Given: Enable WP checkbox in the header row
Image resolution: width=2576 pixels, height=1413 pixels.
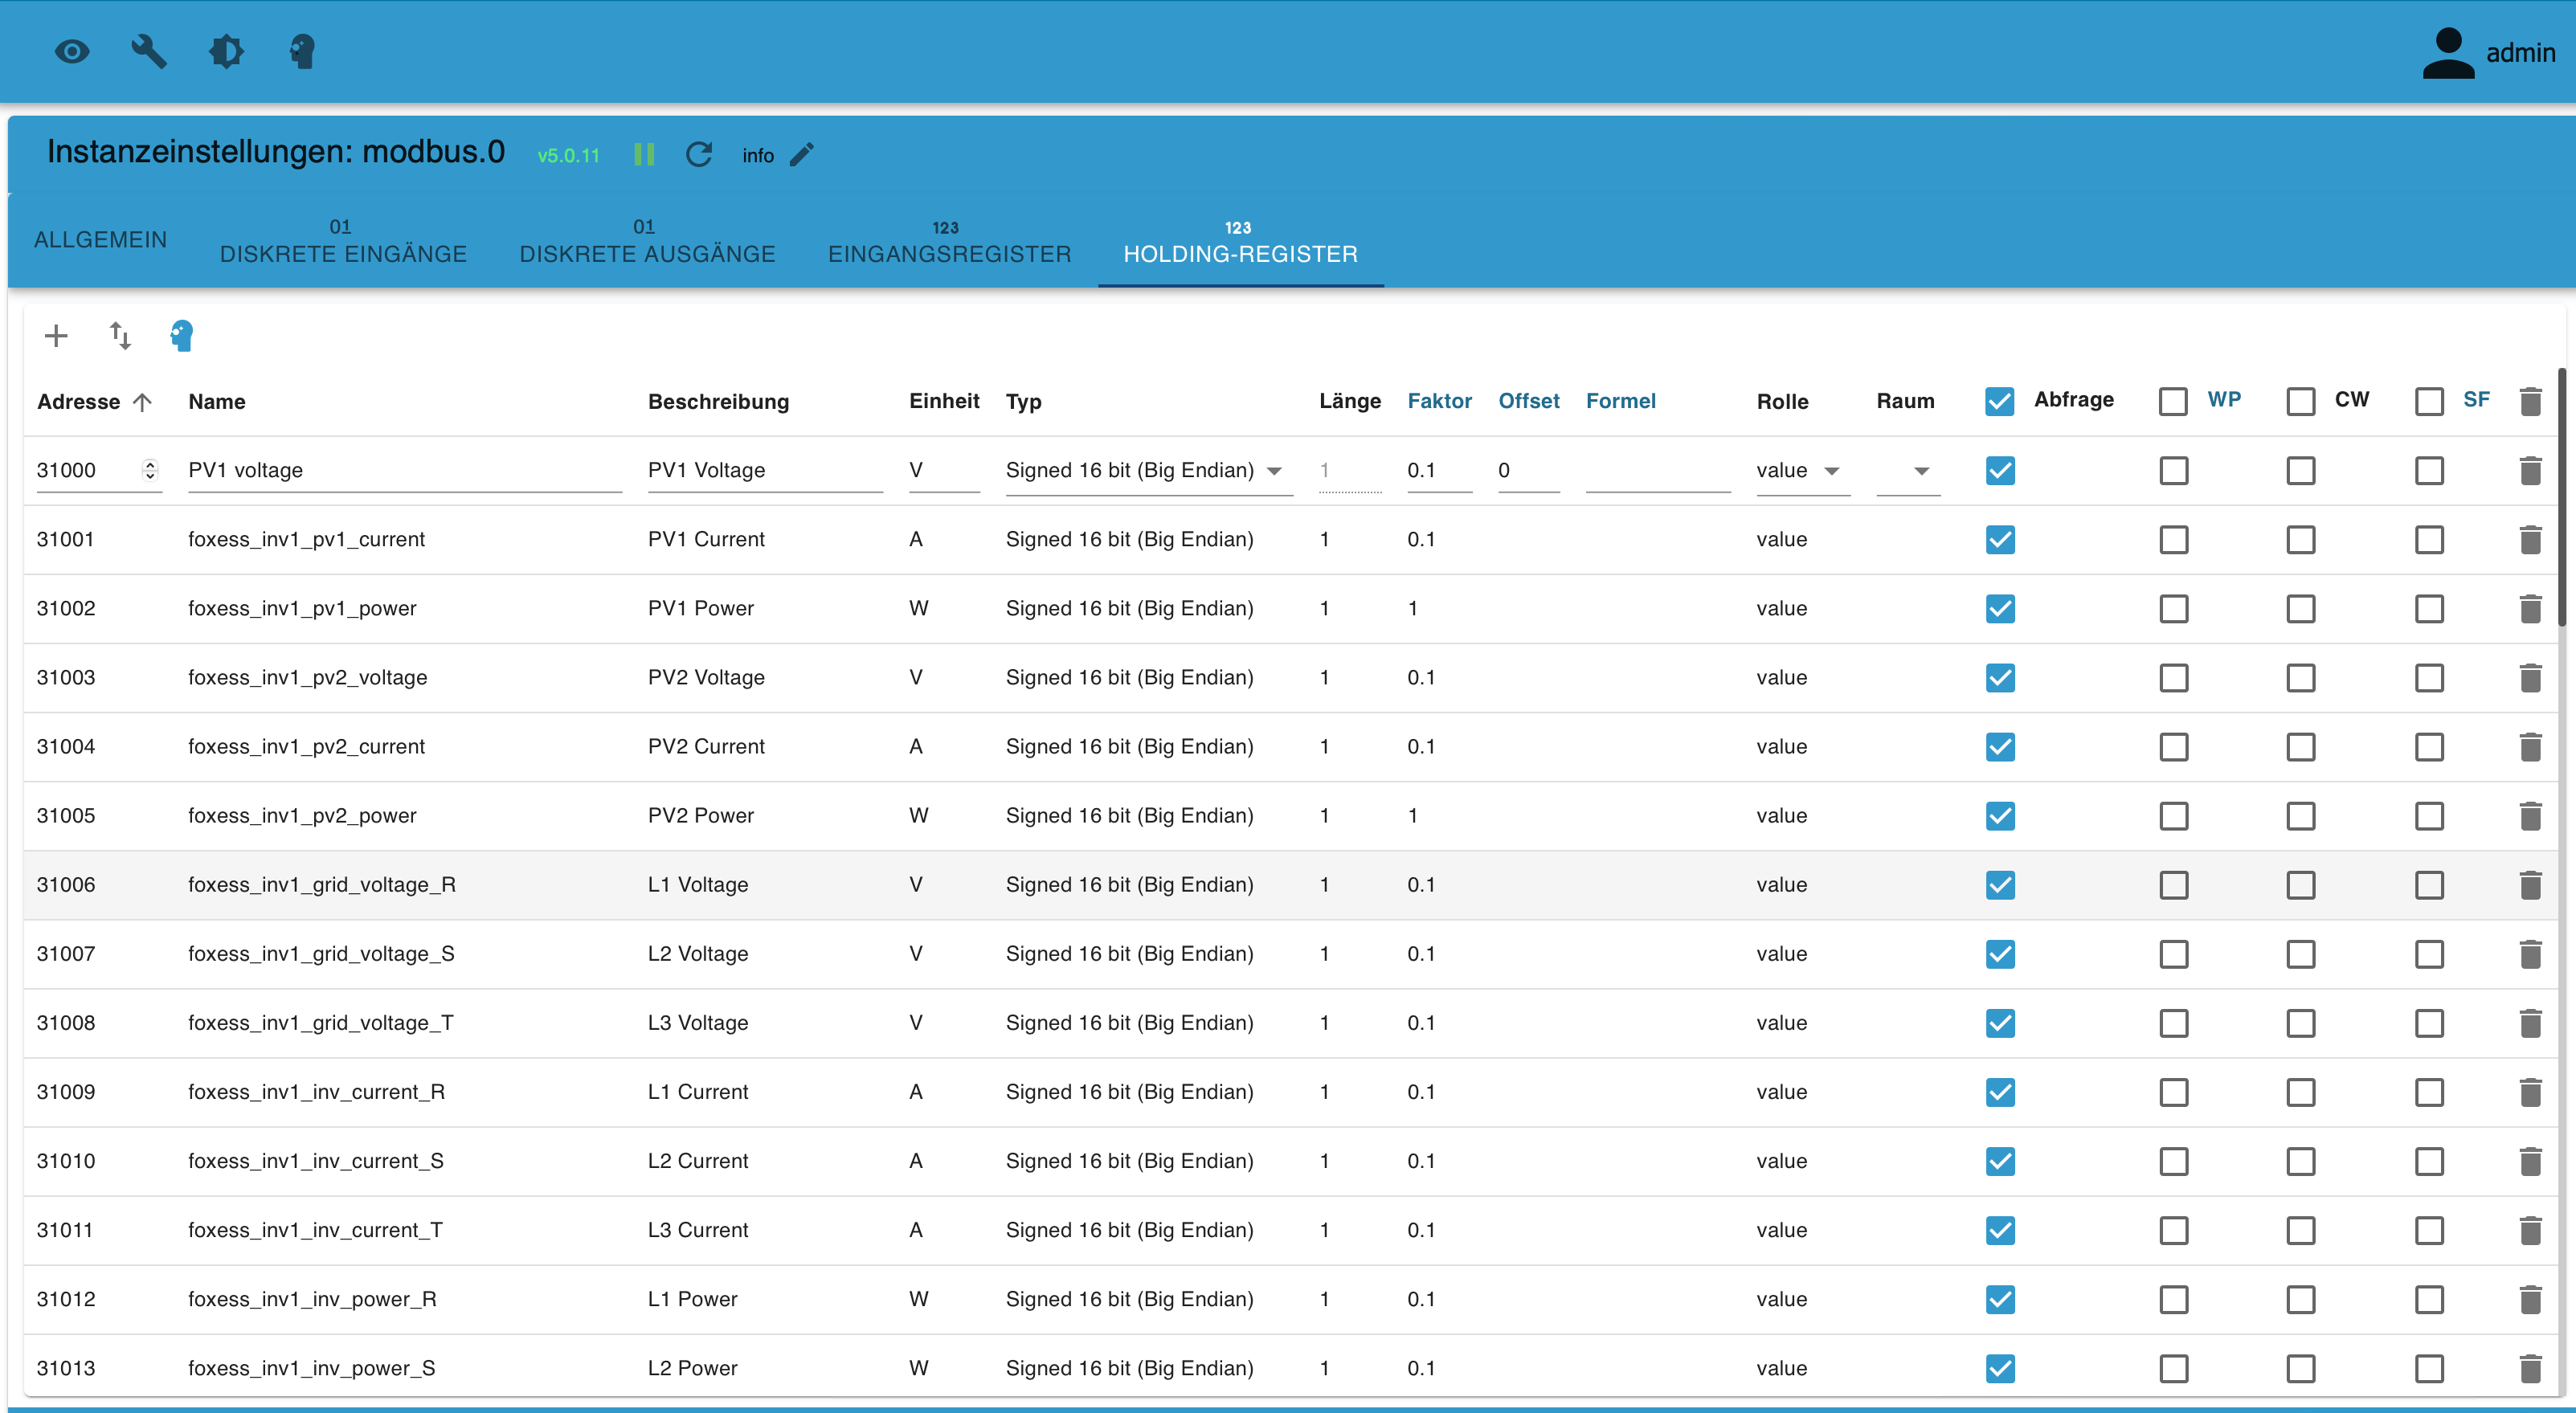Looking at the screenshot, I should click(x=2173, y=402).
